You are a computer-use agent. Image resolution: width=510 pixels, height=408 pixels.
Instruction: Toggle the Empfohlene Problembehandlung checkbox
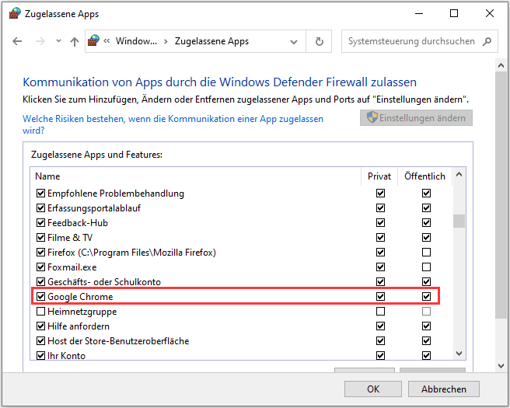[40, 193]
